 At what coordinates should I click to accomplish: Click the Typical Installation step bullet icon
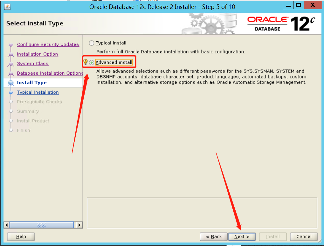(11, 92)
